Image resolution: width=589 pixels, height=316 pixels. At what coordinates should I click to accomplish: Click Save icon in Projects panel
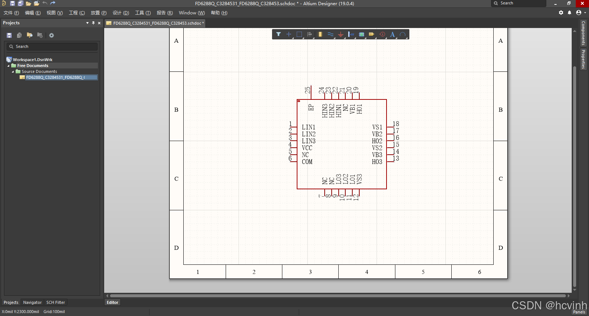(x=9, y=35)
